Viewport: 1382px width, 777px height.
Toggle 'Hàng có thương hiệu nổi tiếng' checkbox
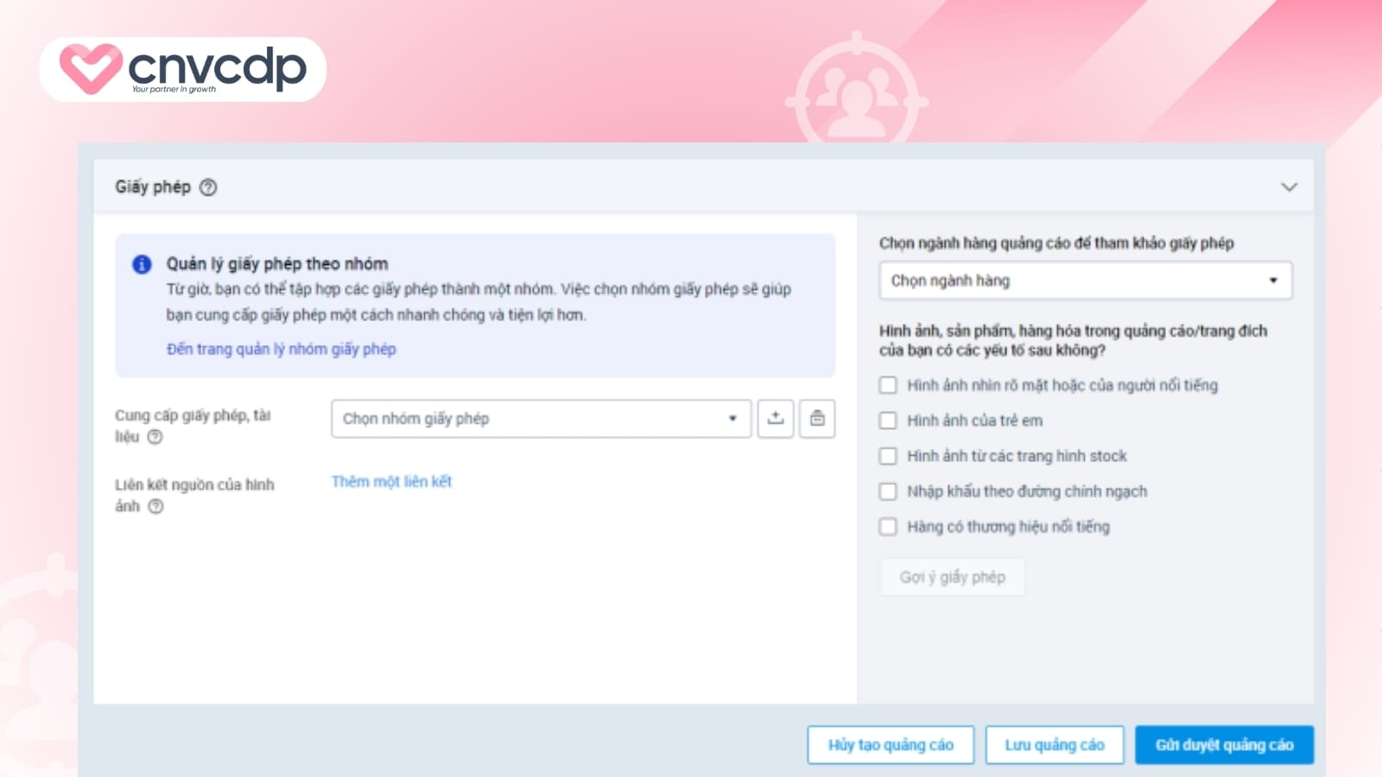[888, 527]
